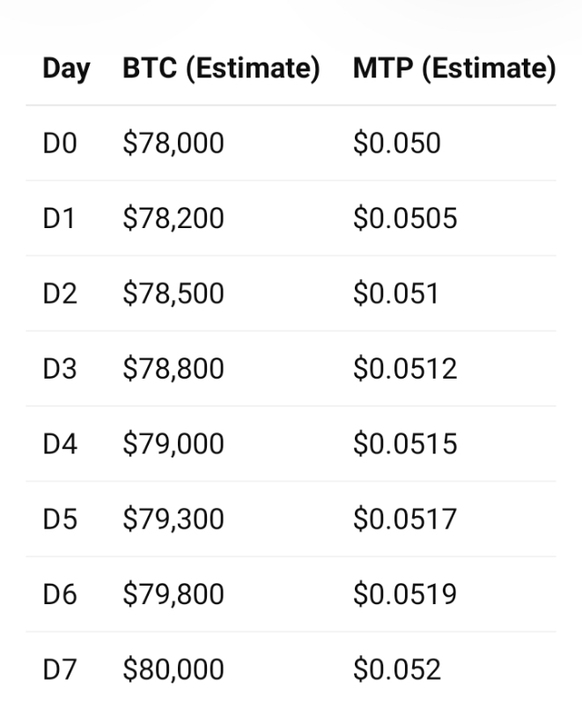Click the $79,000 BTC value
The width and height of the screenshot is (582, 723).
pyautogui.click(x=173, y=444)
